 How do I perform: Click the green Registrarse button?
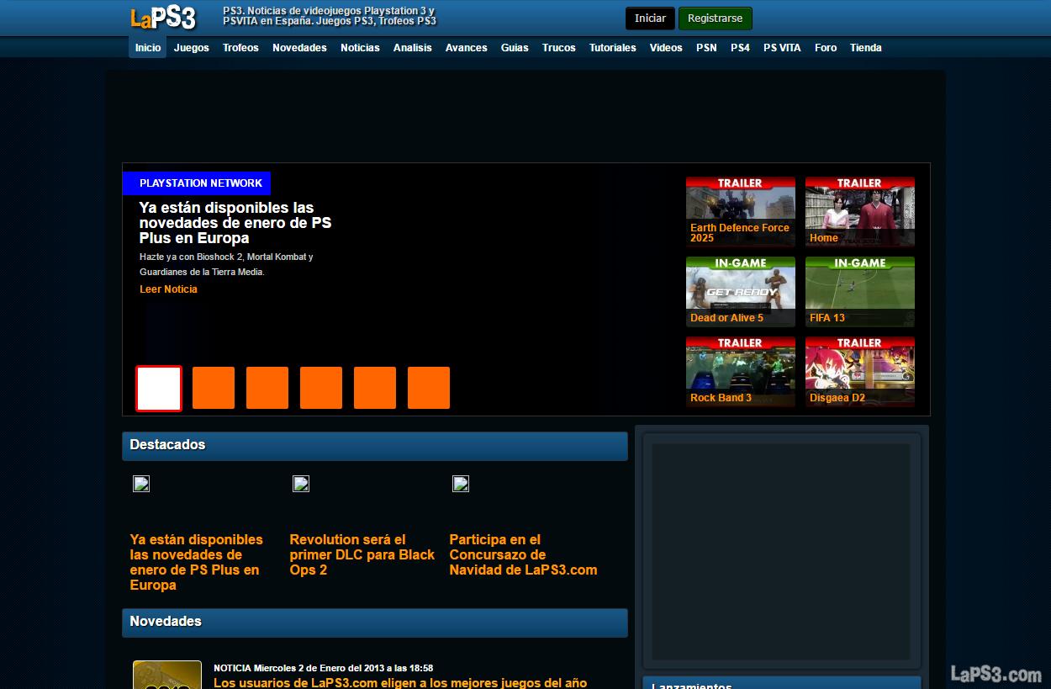point(715,19)
